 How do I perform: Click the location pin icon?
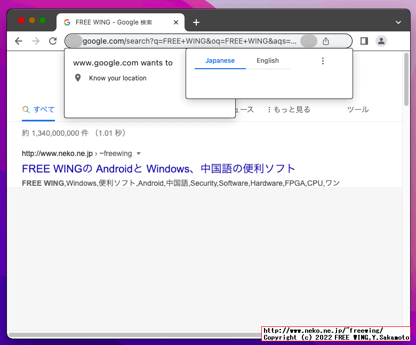(78, 78)
